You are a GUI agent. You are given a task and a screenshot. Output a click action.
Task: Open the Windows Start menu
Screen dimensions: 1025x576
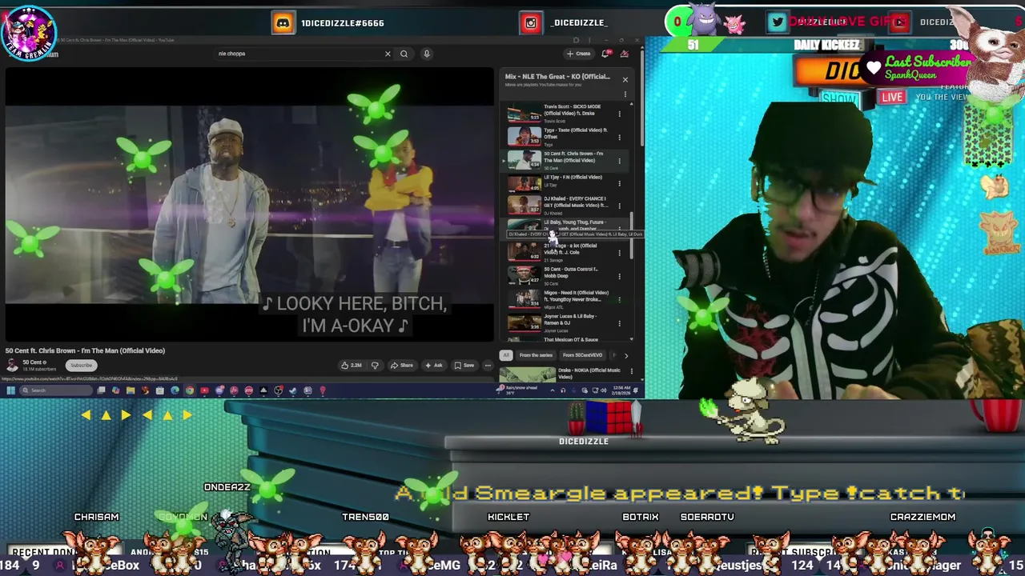tap(10, 390)
